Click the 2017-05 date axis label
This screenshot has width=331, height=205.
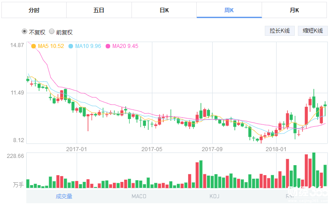(x=151, y=149)
